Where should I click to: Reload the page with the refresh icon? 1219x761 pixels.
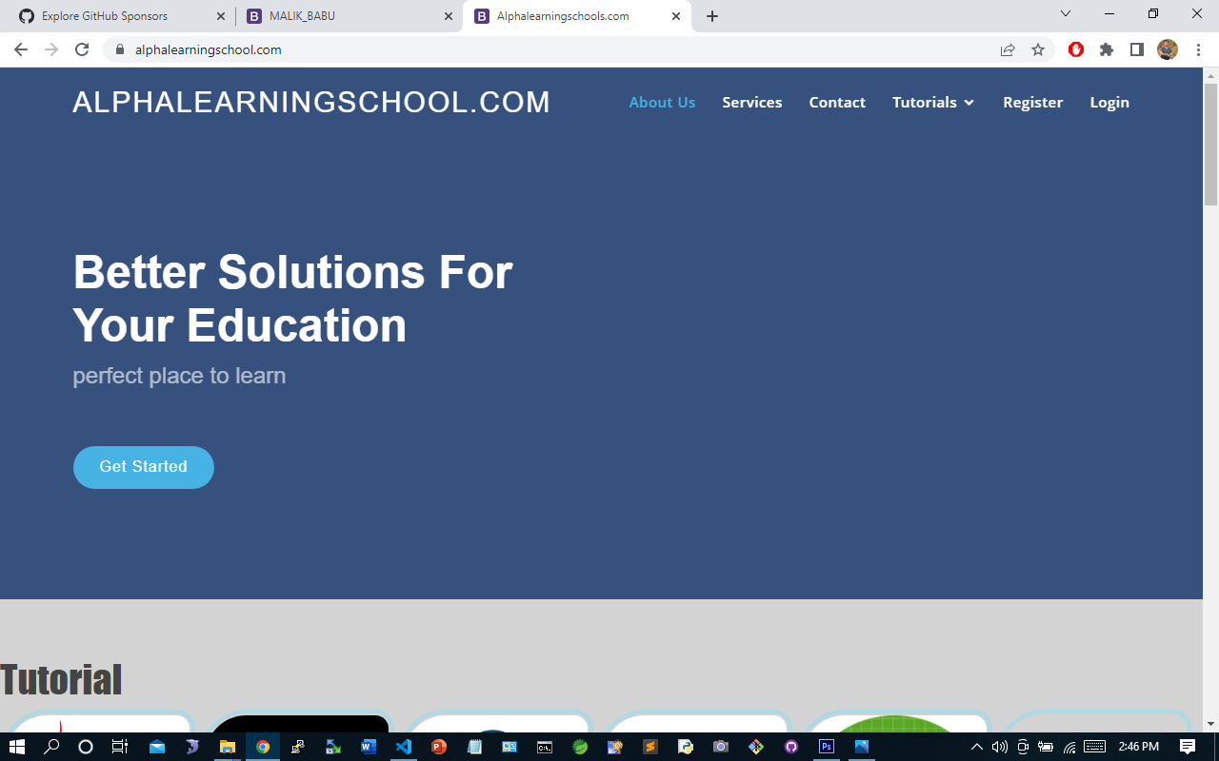(82, 49)
